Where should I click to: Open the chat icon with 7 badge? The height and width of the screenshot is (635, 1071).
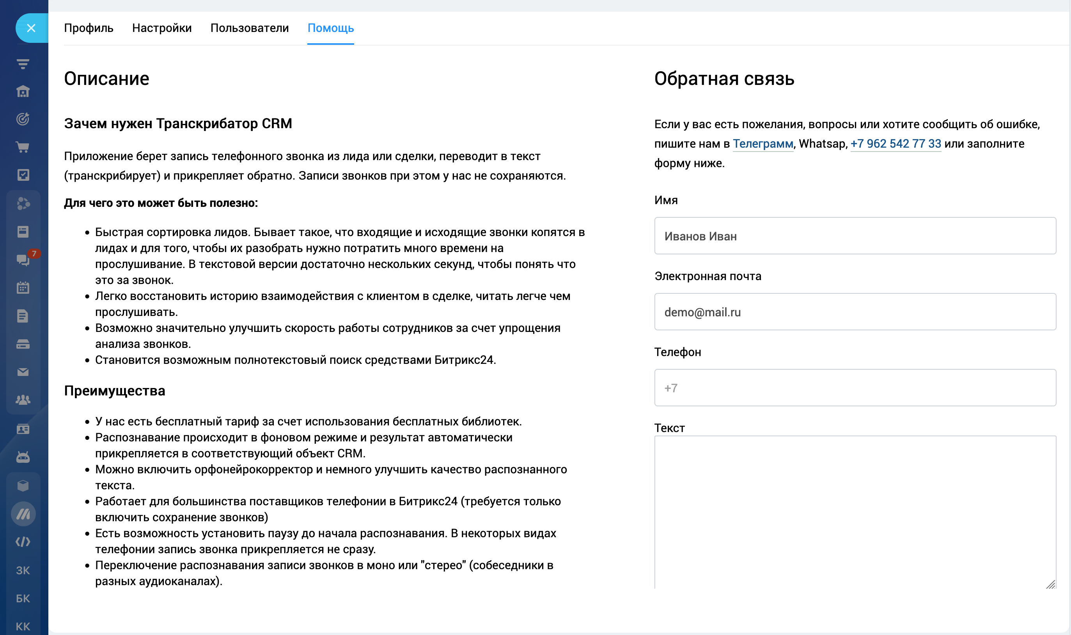[x=23, y=260]
